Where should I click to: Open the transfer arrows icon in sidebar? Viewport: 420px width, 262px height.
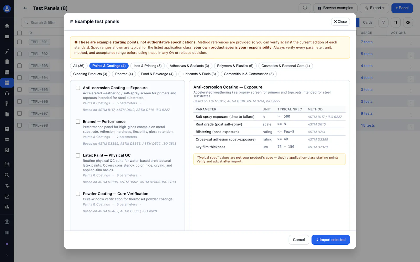(7, 186)
